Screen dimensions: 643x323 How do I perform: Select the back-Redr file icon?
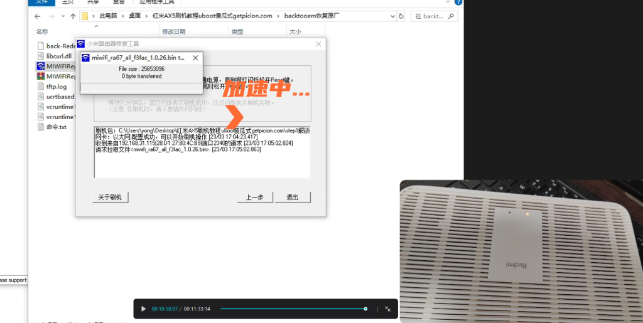click(x=40, y=46)
